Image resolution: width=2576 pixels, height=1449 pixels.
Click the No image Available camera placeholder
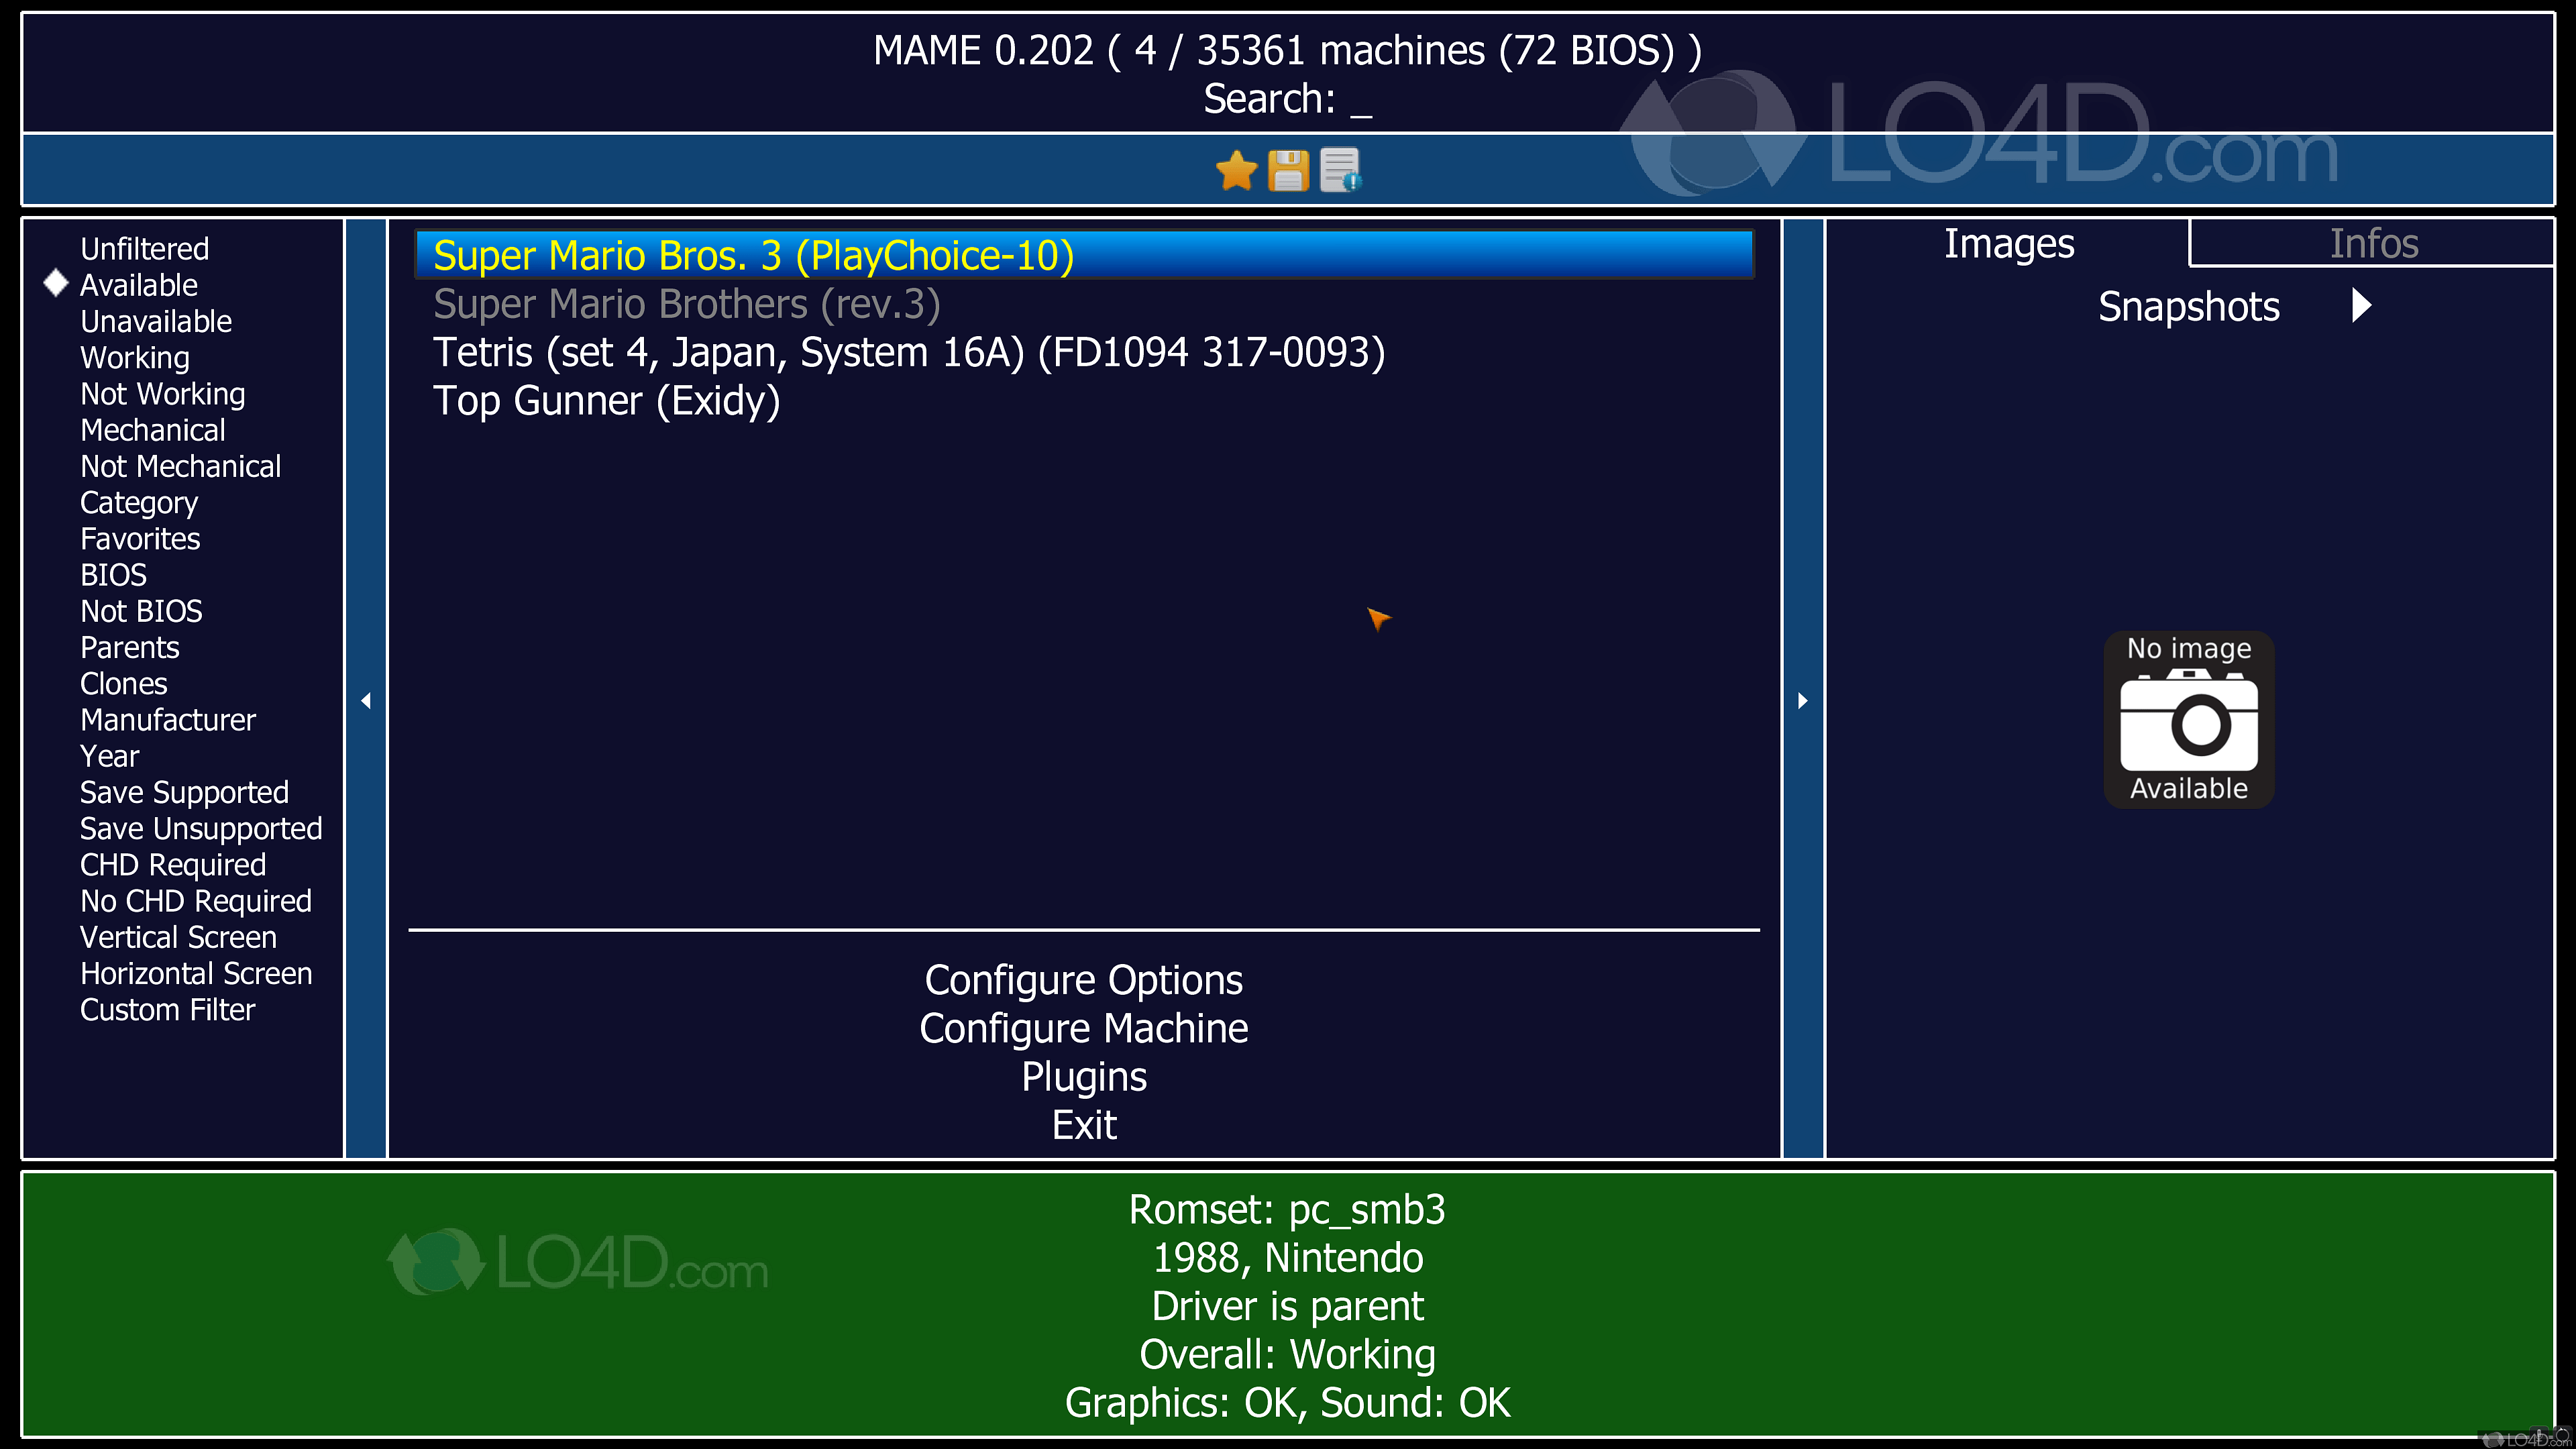(x=2188, y=719)
